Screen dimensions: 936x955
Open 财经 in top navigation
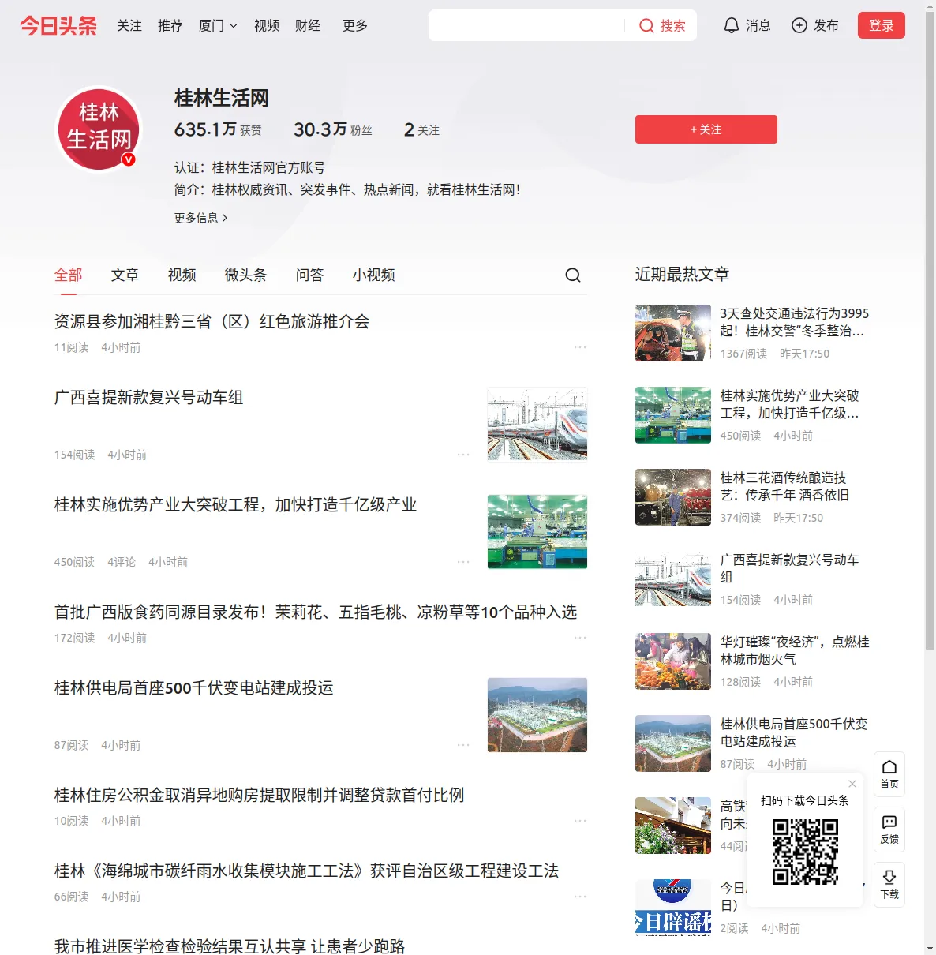[x=308, y=26]
